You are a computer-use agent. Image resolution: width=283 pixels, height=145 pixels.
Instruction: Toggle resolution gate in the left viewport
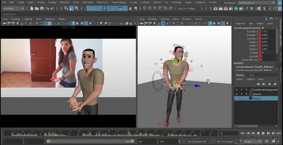[46, 23]
